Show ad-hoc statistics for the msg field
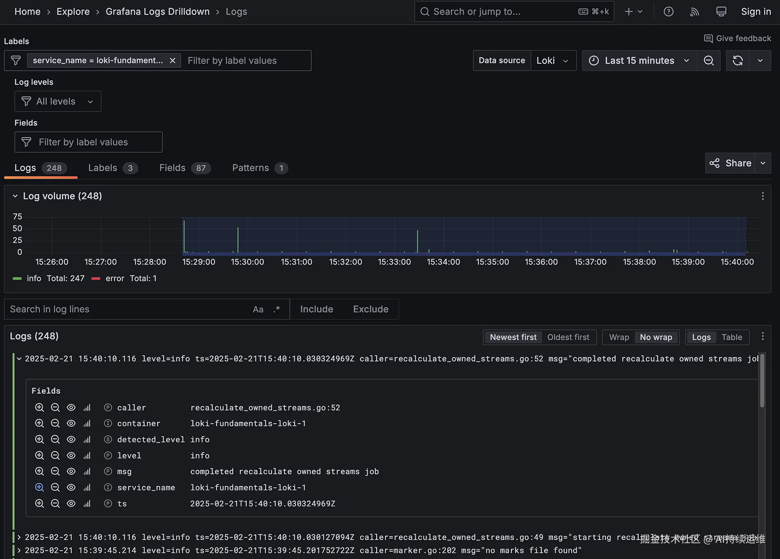780x559 pixels. (x=87, y=471)
